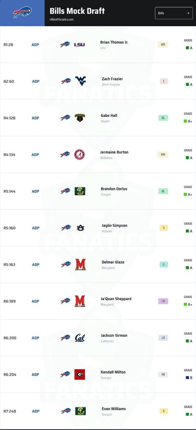Image resolution: width=196 pixels, height=430 pixels.
Task: Click the CB position tag for Ja'Quan Sheppard
Action: 163,301
